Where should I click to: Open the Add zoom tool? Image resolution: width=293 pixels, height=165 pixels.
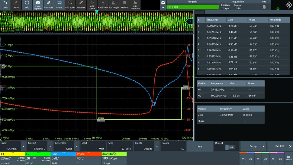70,5
